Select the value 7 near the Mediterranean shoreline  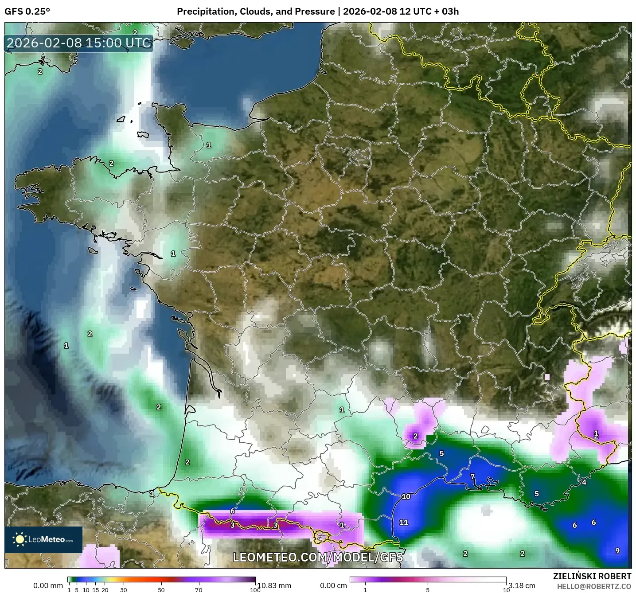point(472,476)
